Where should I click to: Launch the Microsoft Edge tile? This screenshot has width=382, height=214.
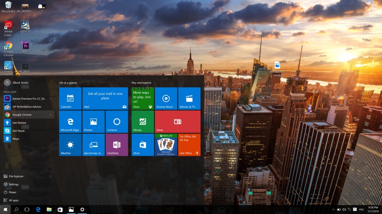coord(70,122)
